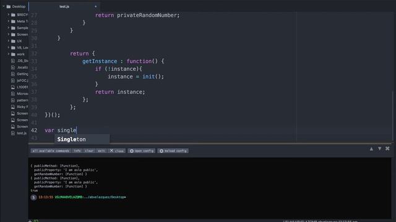The image size is (396, 222).
Task: Click the terminal 'info' button
Action: pos(77,150)
